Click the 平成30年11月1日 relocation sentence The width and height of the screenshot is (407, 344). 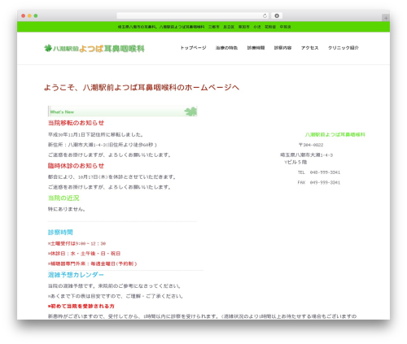click(96, 134)
